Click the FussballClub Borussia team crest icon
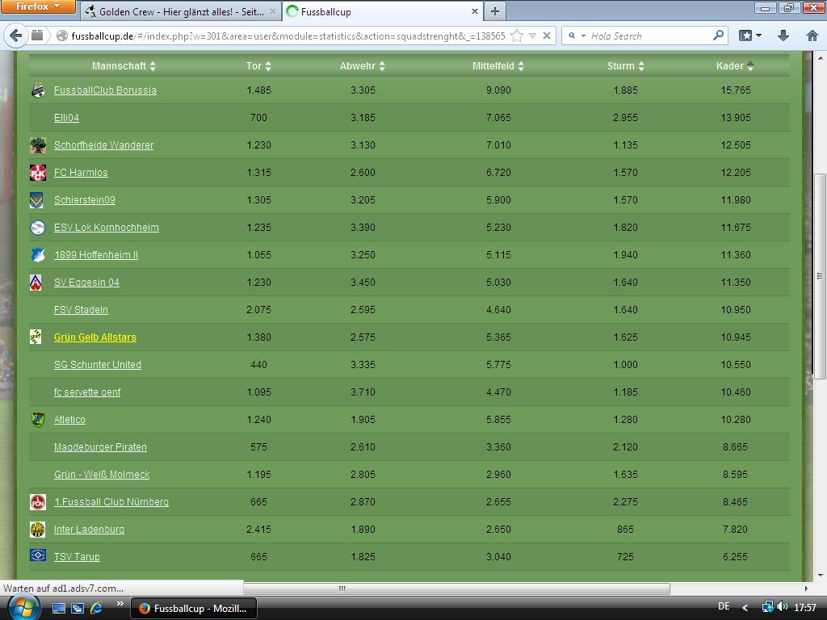 click(37, 90)
